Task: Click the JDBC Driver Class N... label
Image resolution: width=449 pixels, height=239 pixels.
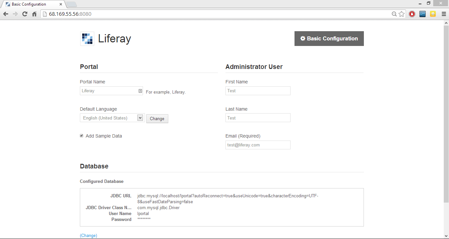Action: [108, 207]
